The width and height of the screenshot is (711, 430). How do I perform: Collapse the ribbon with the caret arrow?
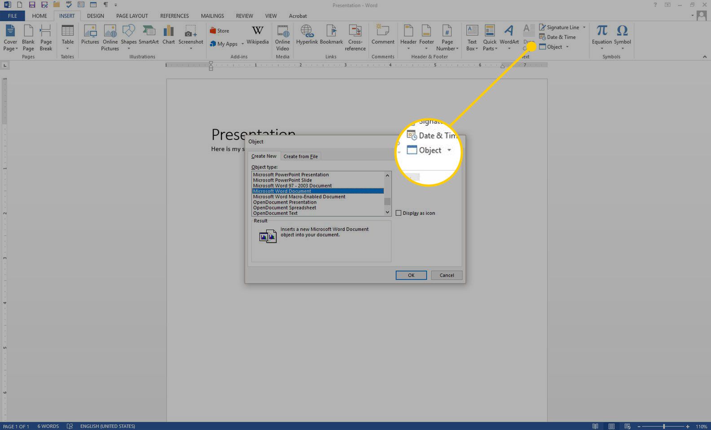tap(705, 57)
